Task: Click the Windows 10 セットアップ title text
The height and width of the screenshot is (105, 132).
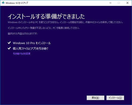Action: pos(17,3)
